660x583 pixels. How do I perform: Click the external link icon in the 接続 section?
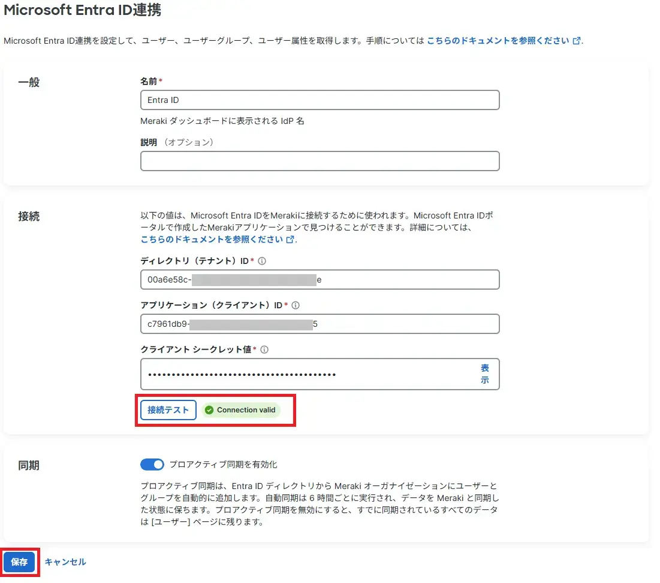[x=290, y=239]
